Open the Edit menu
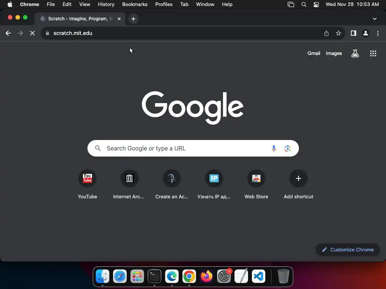386x289 pixels. click(67, 5)
